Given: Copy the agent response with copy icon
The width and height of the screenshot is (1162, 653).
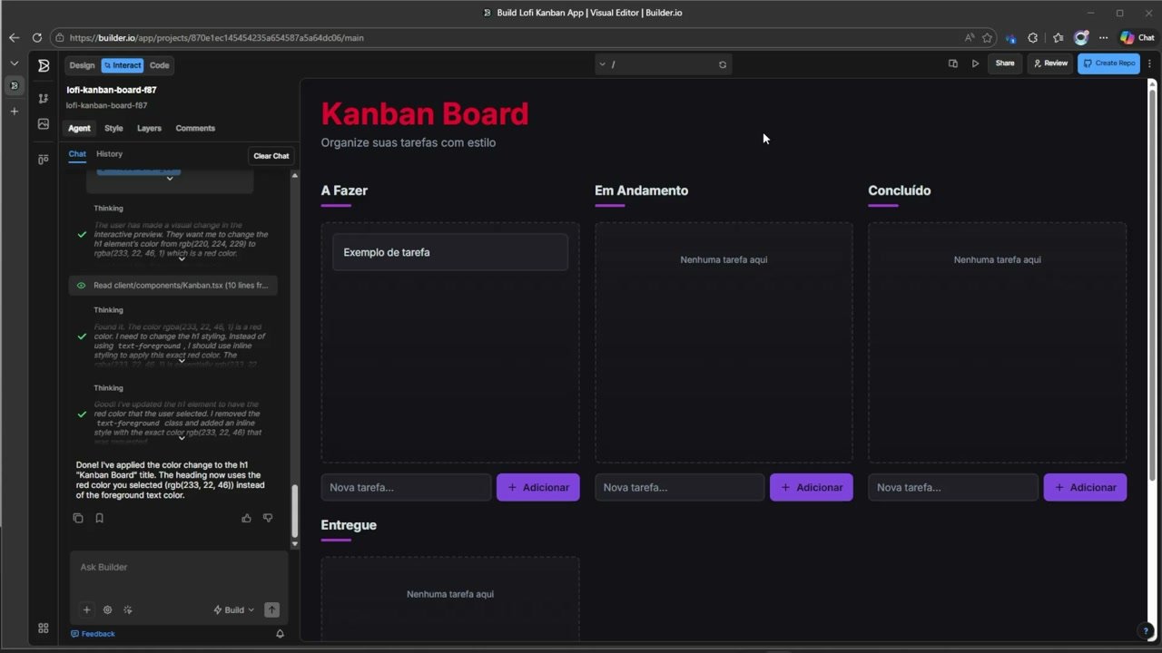Looking at the screenshot, I should pos(77,518).
